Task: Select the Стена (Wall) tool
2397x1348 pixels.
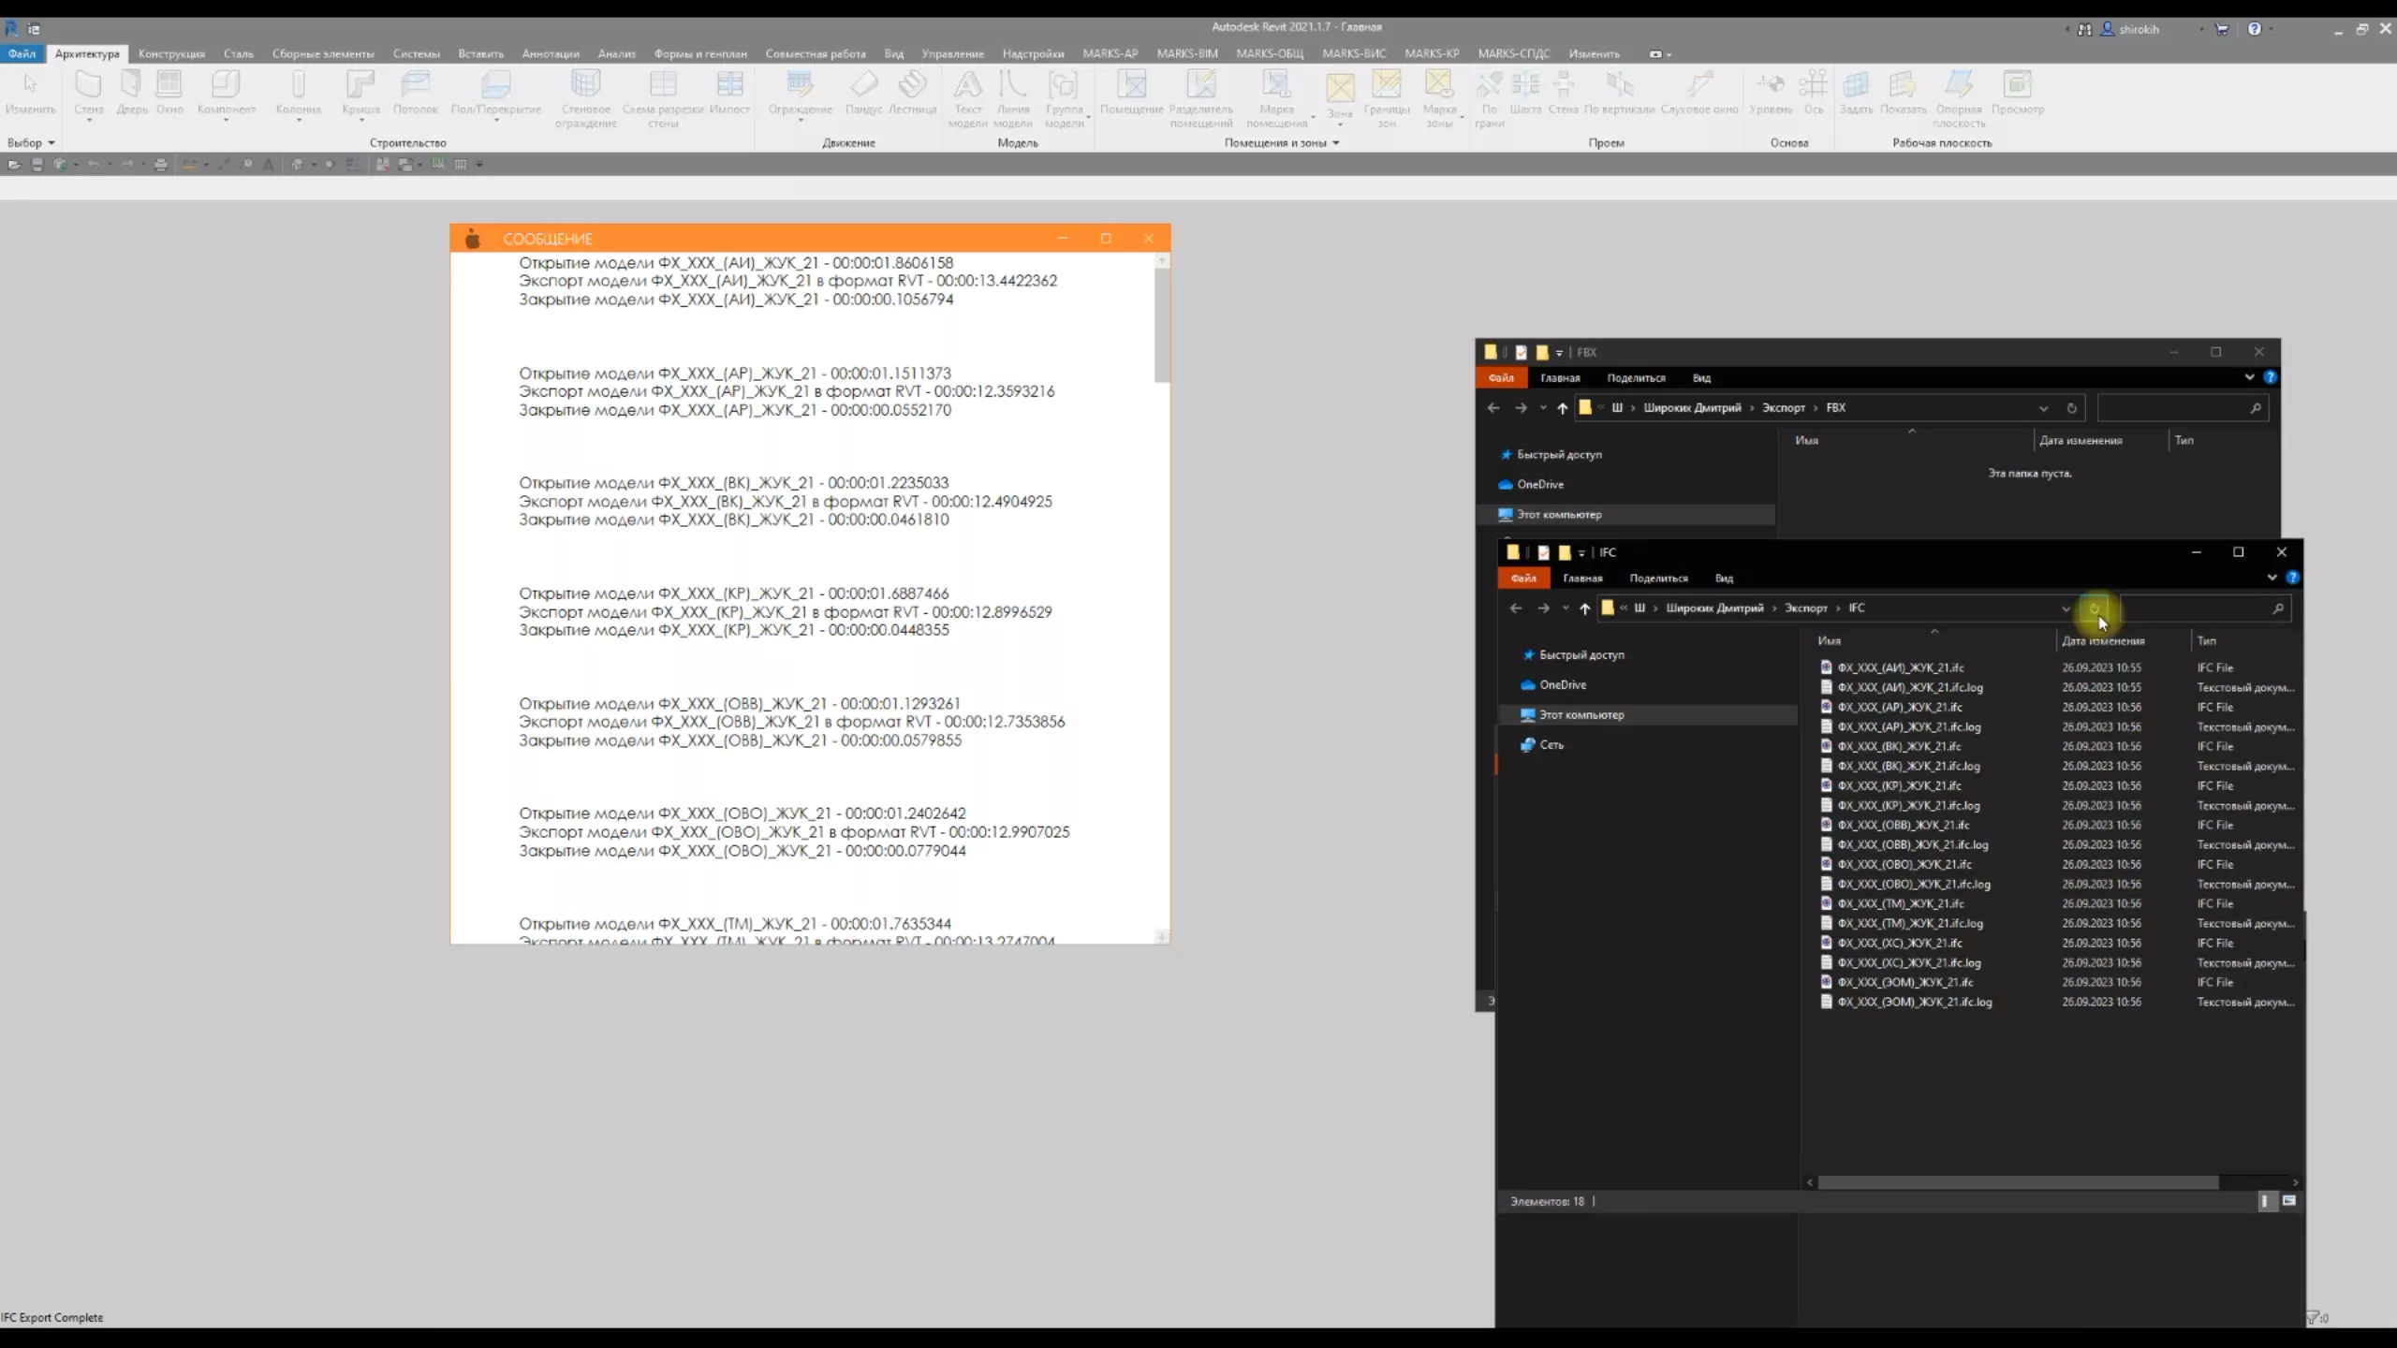Action: click(x=89, y=92)
